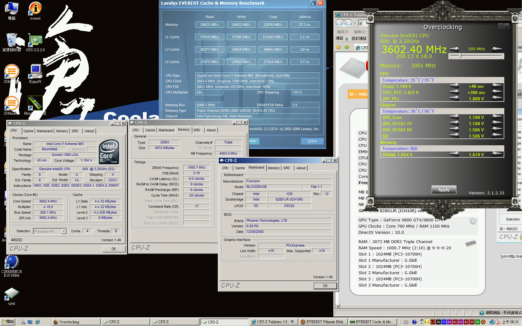
Task: Increase DRAM voltage with its right arrow
Action: (497, 154)
